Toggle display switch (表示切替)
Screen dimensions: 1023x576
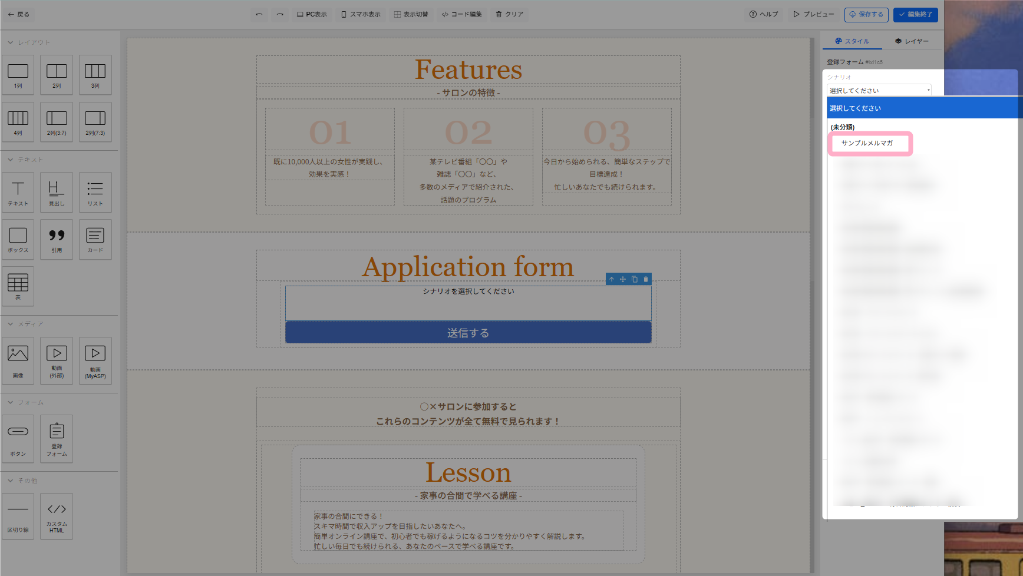tap(411, 14)
